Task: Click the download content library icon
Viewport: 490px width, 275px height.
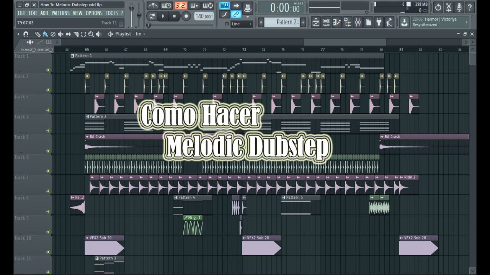Action: (x=404, y=23)
